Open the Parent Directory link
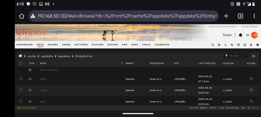Screen dimensions: 261x117 49,70
